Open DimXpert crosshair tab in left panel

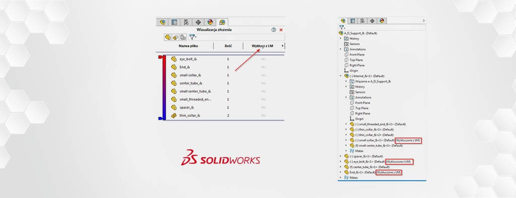(x=198, y=22)
